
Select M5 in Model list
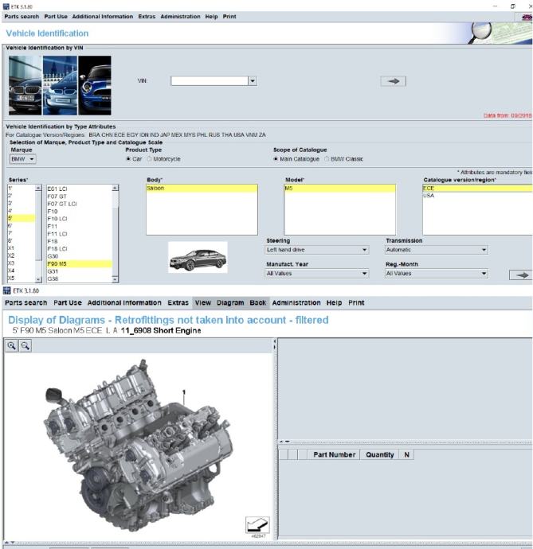coord(339,189)
